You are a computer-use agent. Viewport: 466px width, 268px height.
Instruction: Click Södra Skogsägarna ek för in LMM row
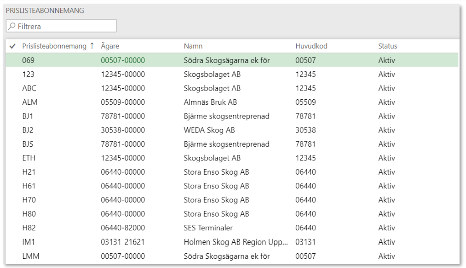click(227, 256)
